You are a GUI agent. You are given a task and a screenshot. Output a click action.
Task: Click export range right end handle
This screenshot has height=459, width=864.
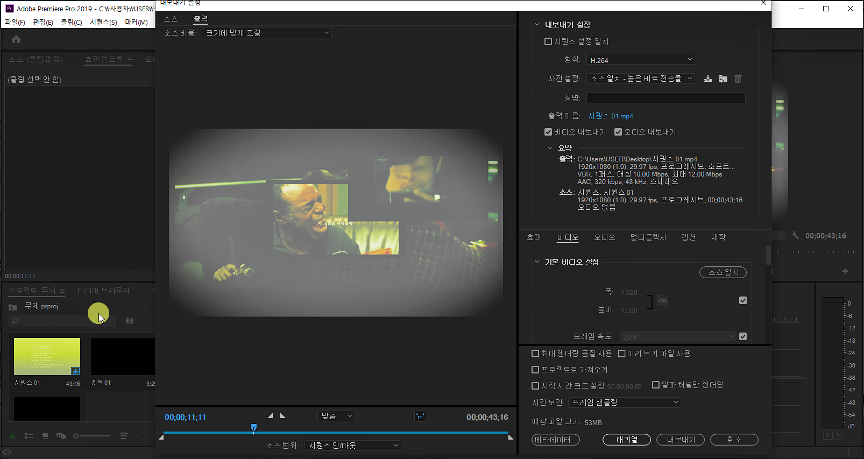[511, 437]
